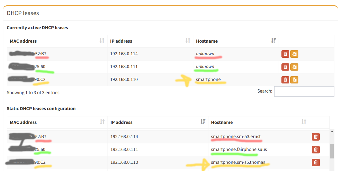341x171 pixels.
Task: Copy active lease 192.168.0.114 to static leases
Action: 294,54
